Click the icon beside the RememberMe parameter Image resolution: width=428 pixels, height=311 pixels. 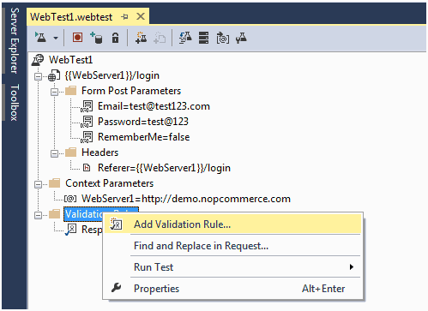(x=87, y=137)
